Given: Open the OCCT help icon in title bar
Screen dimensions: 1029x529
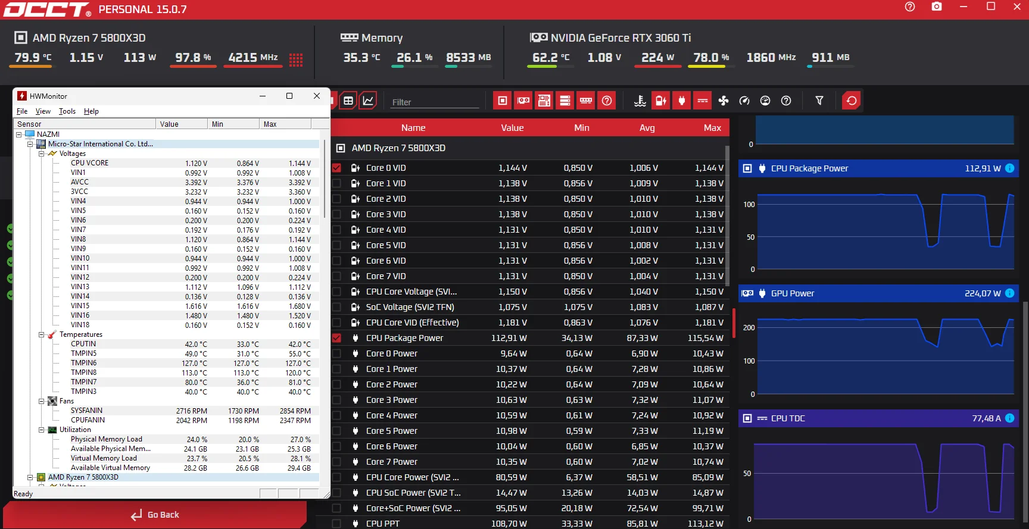Looking at the screenshot, I should pyautogui.click(x=909, y=7).
